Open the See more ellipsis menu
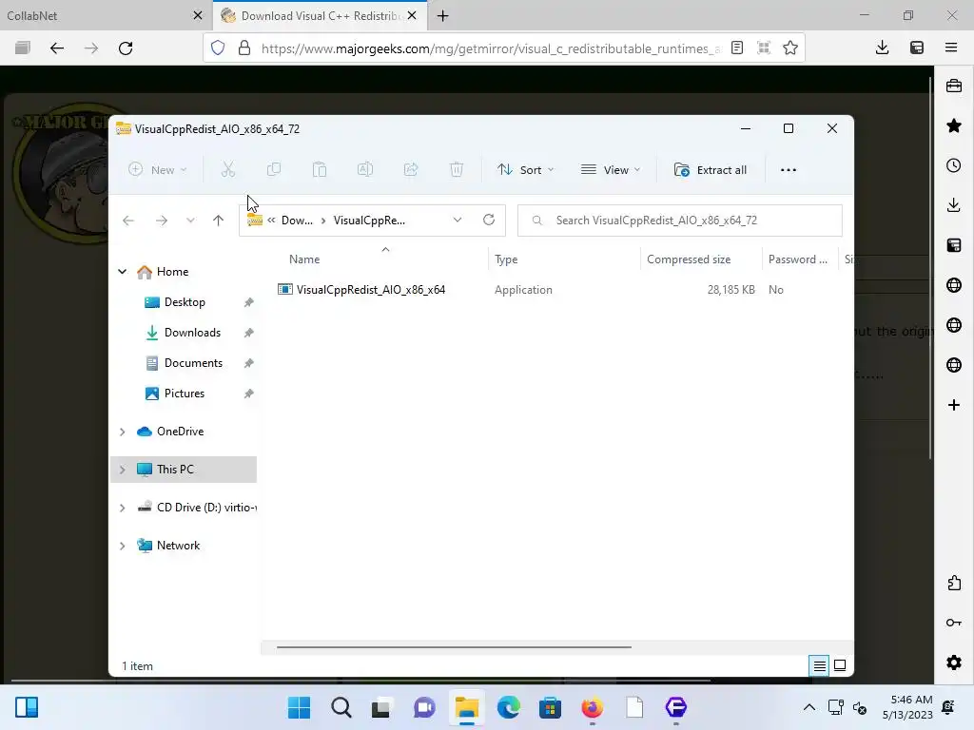This screenshot has height=730, width=974. tap(789, 170)
